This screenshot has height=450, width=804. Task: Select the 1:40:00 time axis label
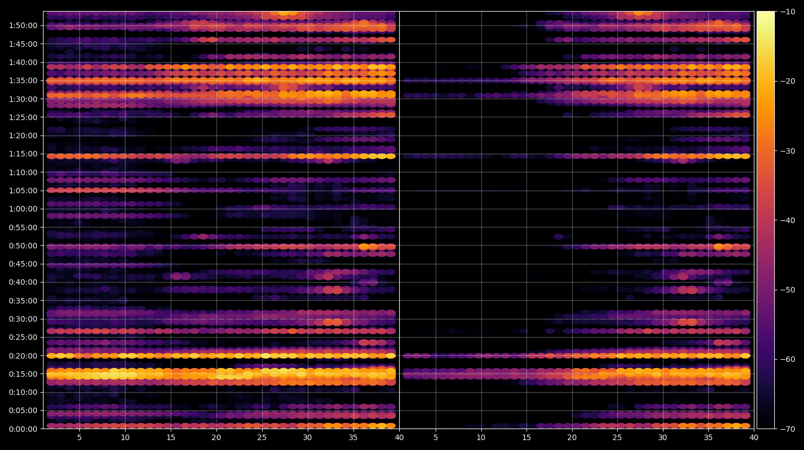coord(23,62)
